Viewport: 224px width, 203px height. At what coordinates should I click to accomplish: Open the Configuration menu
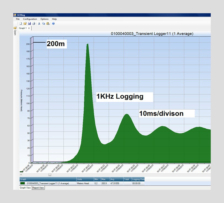(30, 19)
